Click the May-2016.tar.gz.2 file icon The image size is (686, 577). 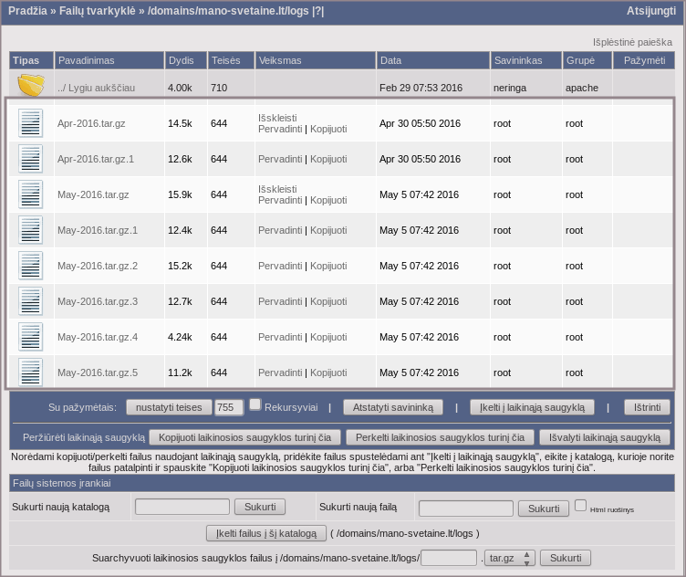(31, 266)
